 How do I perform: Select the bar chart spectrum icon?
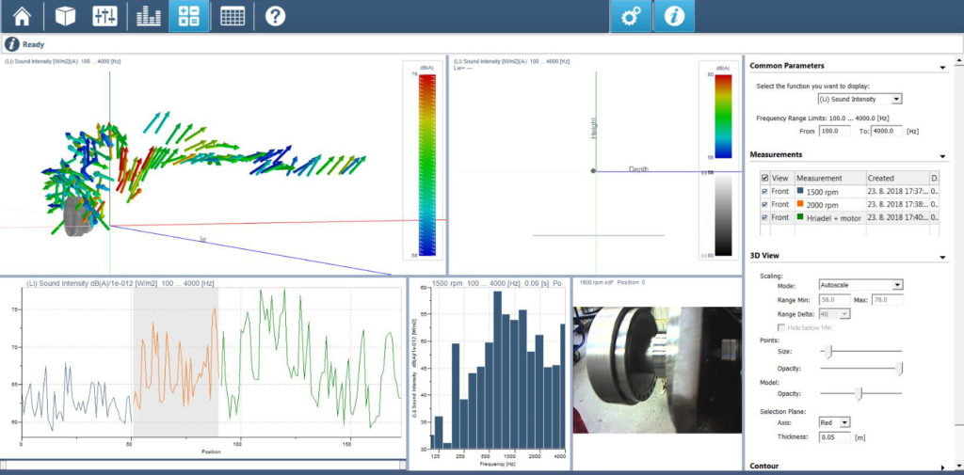tap(148, 16)
